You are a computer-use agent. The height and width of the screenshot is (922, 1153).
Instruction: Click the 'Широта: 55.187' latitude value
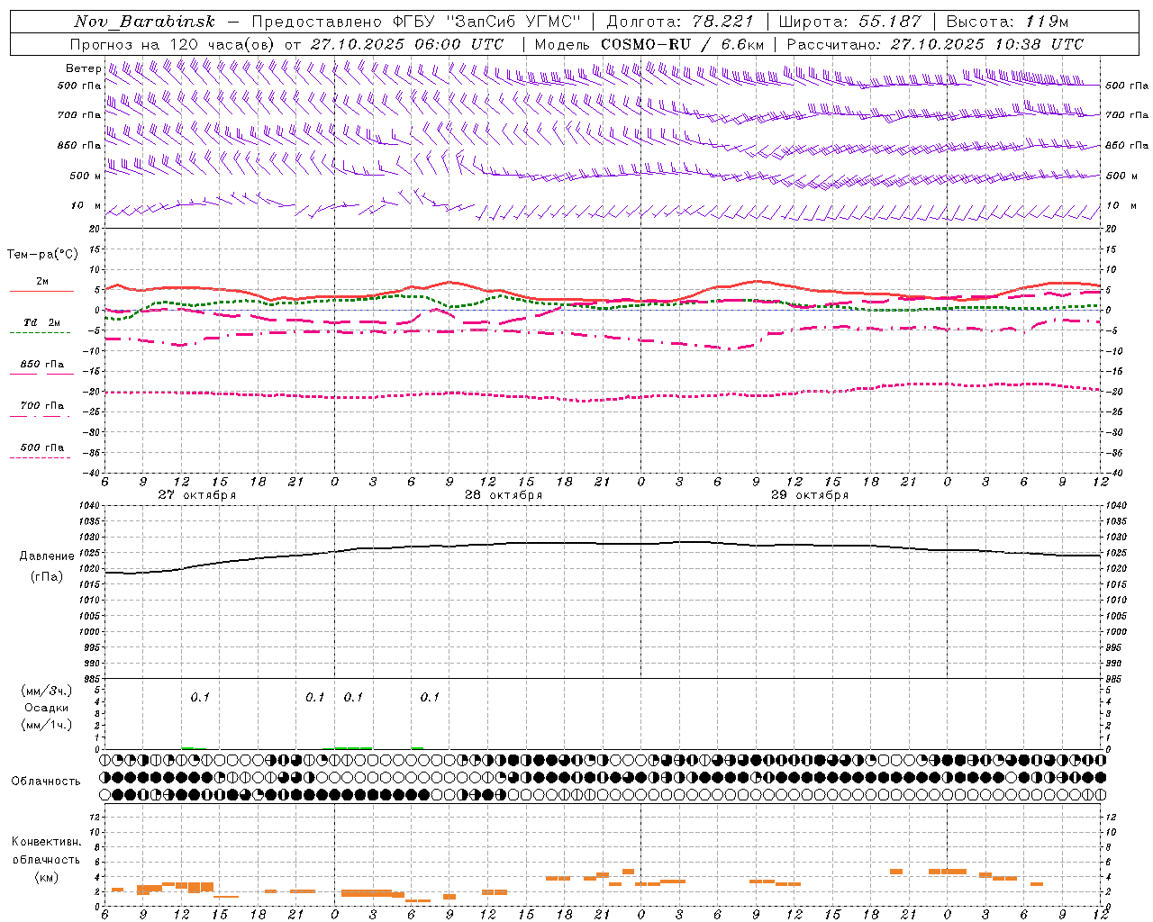[849, 23]
